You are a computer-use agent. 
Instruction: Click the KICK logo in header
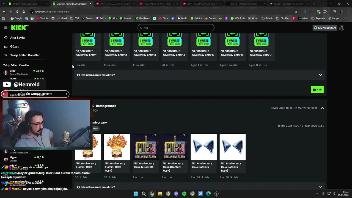(x=20, y=28)
